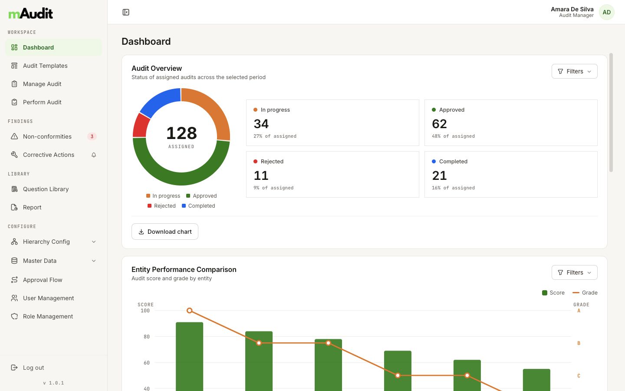Click the Non-conformities badge showing 3
The image size is (625, 391).
[92, 136]
